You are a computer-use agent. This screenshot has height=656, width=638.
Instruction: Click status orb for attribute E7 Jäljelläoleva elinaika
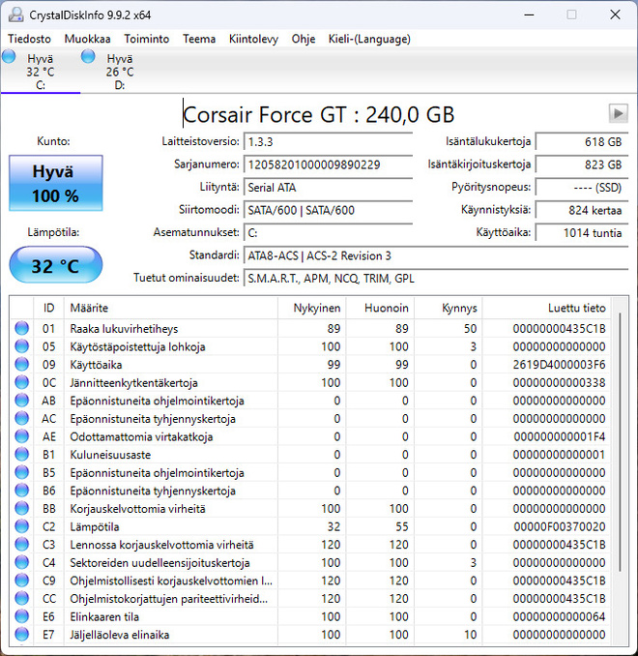click(x=21, y=635)
